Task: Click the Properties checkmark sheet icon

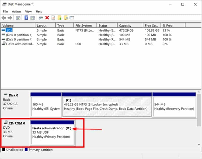Action: tap(53, 18)
